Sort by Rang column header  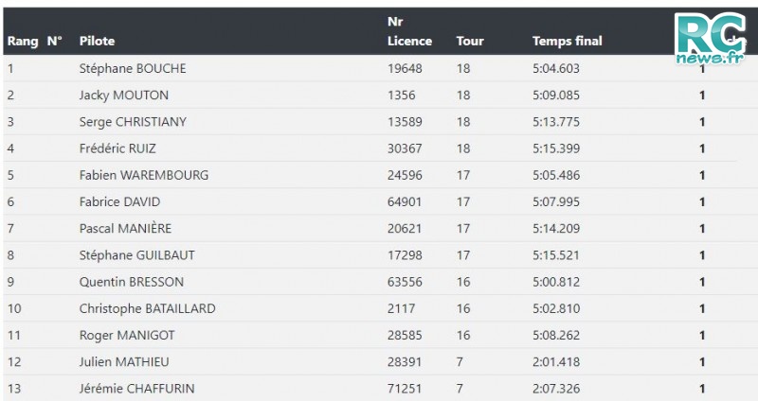tap(23, 41)
